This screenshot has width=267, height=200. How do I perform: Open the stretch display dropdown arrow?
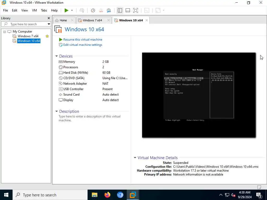(164, 10)
